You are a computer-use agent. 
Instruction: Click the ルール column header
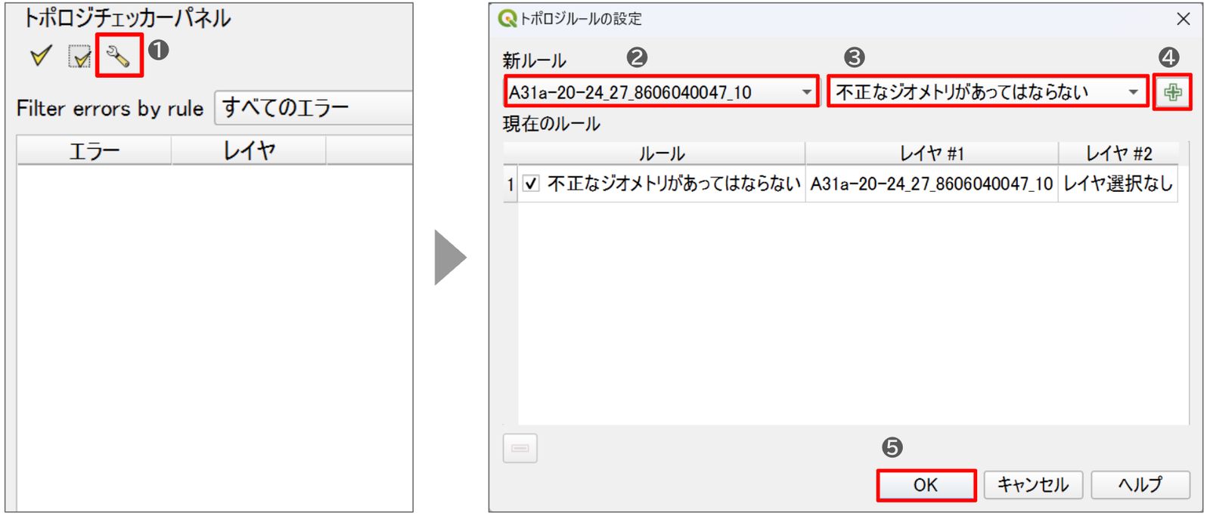coord(662,153)
